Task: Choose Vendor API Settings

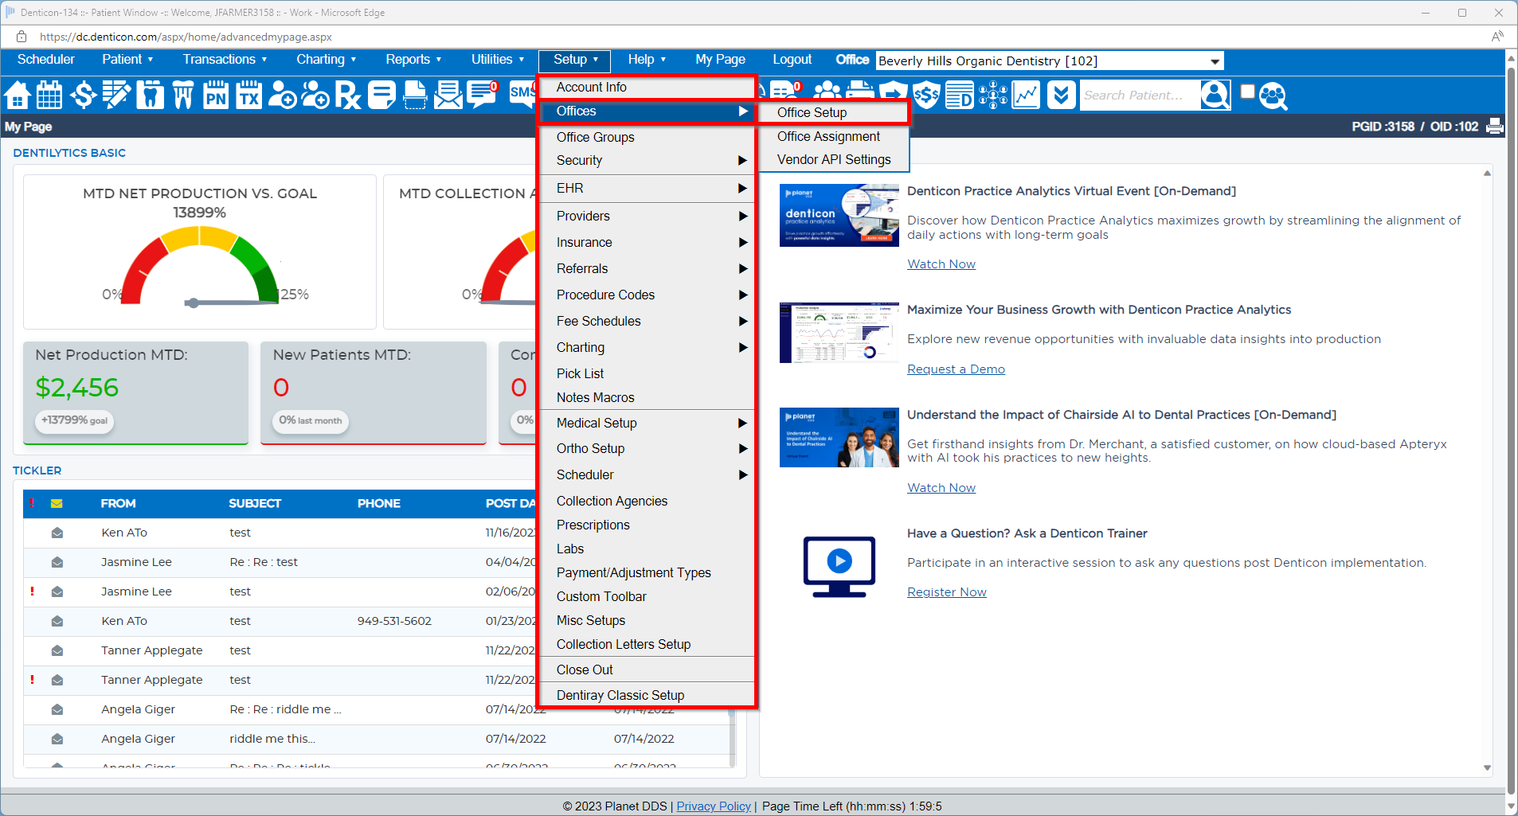Action: tap(833, 160)
